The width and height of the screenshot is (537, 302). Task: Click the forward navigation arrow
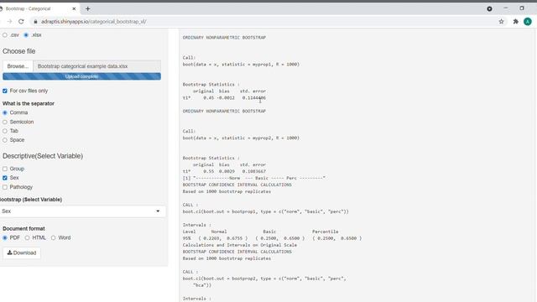(x=9, y=21)
